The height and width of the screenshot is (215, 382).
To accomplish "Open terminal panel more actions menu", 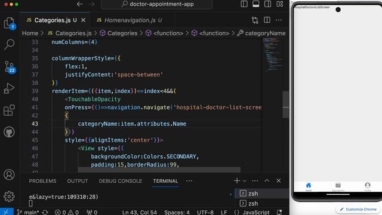I will tap(255, 181).
